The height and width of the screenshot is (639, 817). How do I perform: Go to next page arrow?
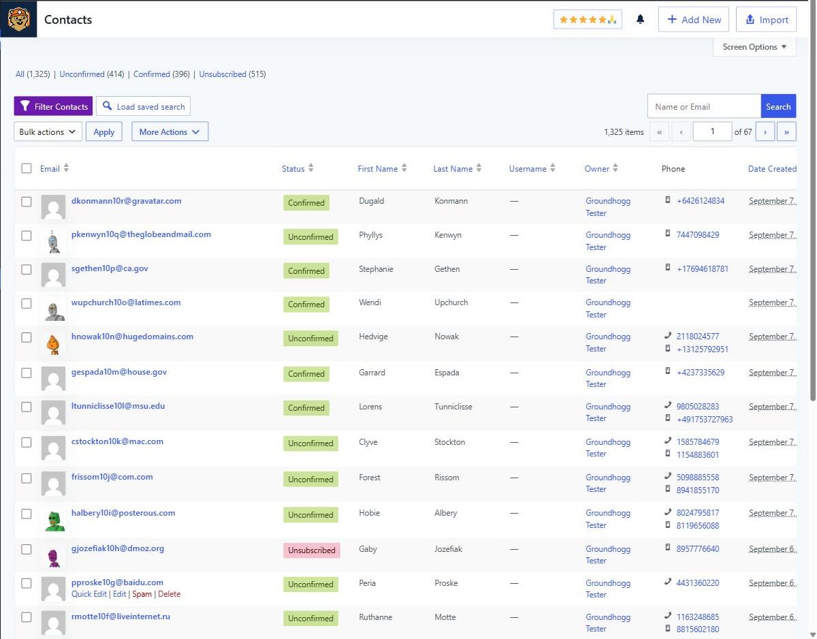pyautogui.click(x=765, y=132)
